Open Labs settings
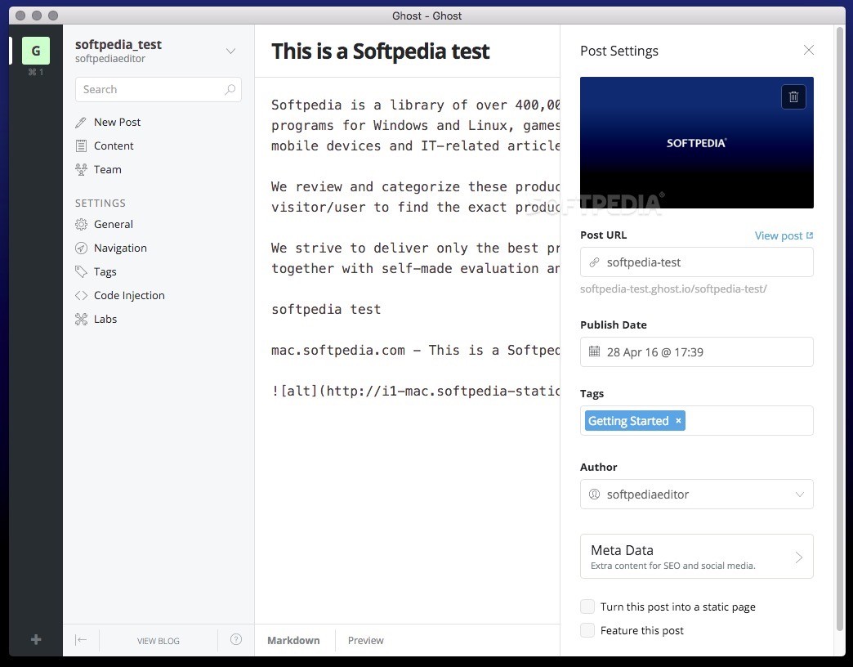The image size is (853, 667). tap(105, 320)
